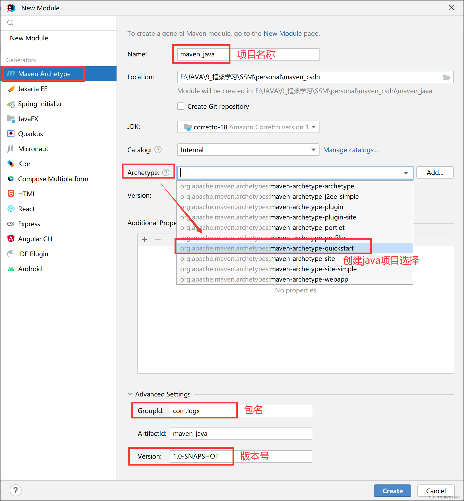The height and width of the screenshot is (501, 464).
Task: Focus the GroupId input field
Action: (241, 411)
